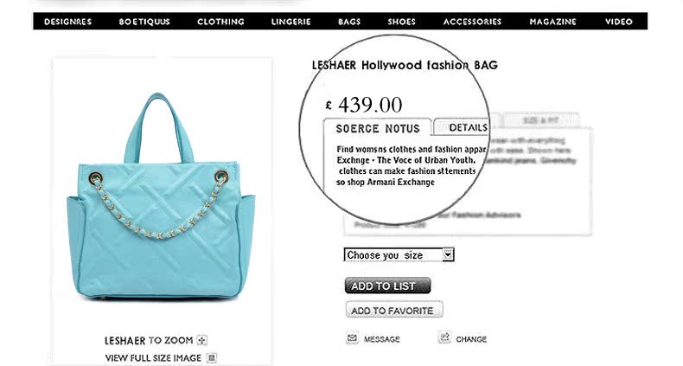The height and width of the screenshot is (366, 683).
Task: Click the ADD TO FAVORITE button
Action: click(x=394, y=311)
